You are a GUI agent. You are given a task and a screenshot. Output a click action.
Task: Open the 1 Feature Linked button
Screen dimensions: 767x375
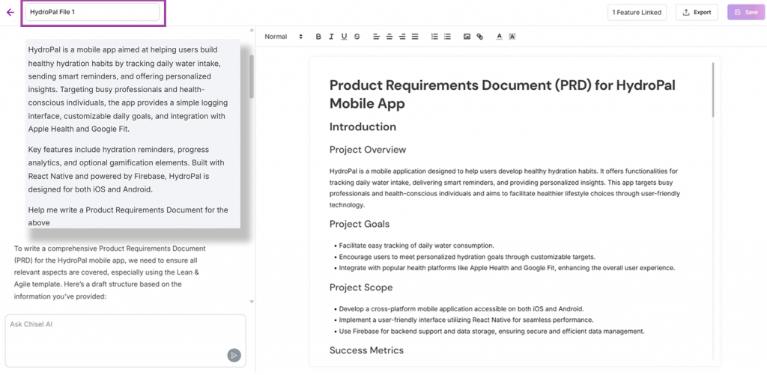point(637,12)
